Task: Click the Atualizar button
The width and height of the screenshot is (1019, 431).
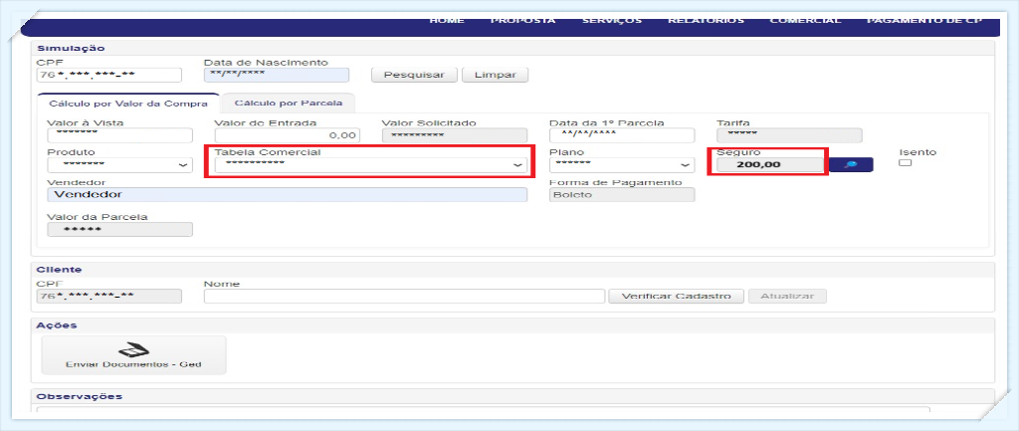Action: (x=787, y=296)
